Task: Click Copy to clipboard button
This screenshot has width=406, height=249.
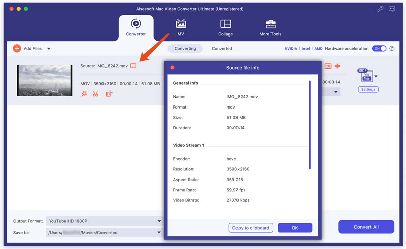Action: pos(251,228)
